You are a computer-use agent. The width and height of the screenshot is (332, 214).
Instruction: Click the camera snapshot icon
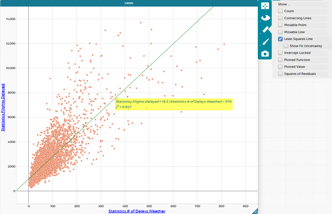click(265, 54)
